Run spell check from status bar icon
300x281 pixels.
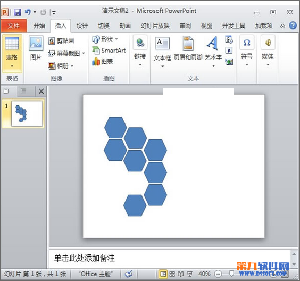click(129, 274)
